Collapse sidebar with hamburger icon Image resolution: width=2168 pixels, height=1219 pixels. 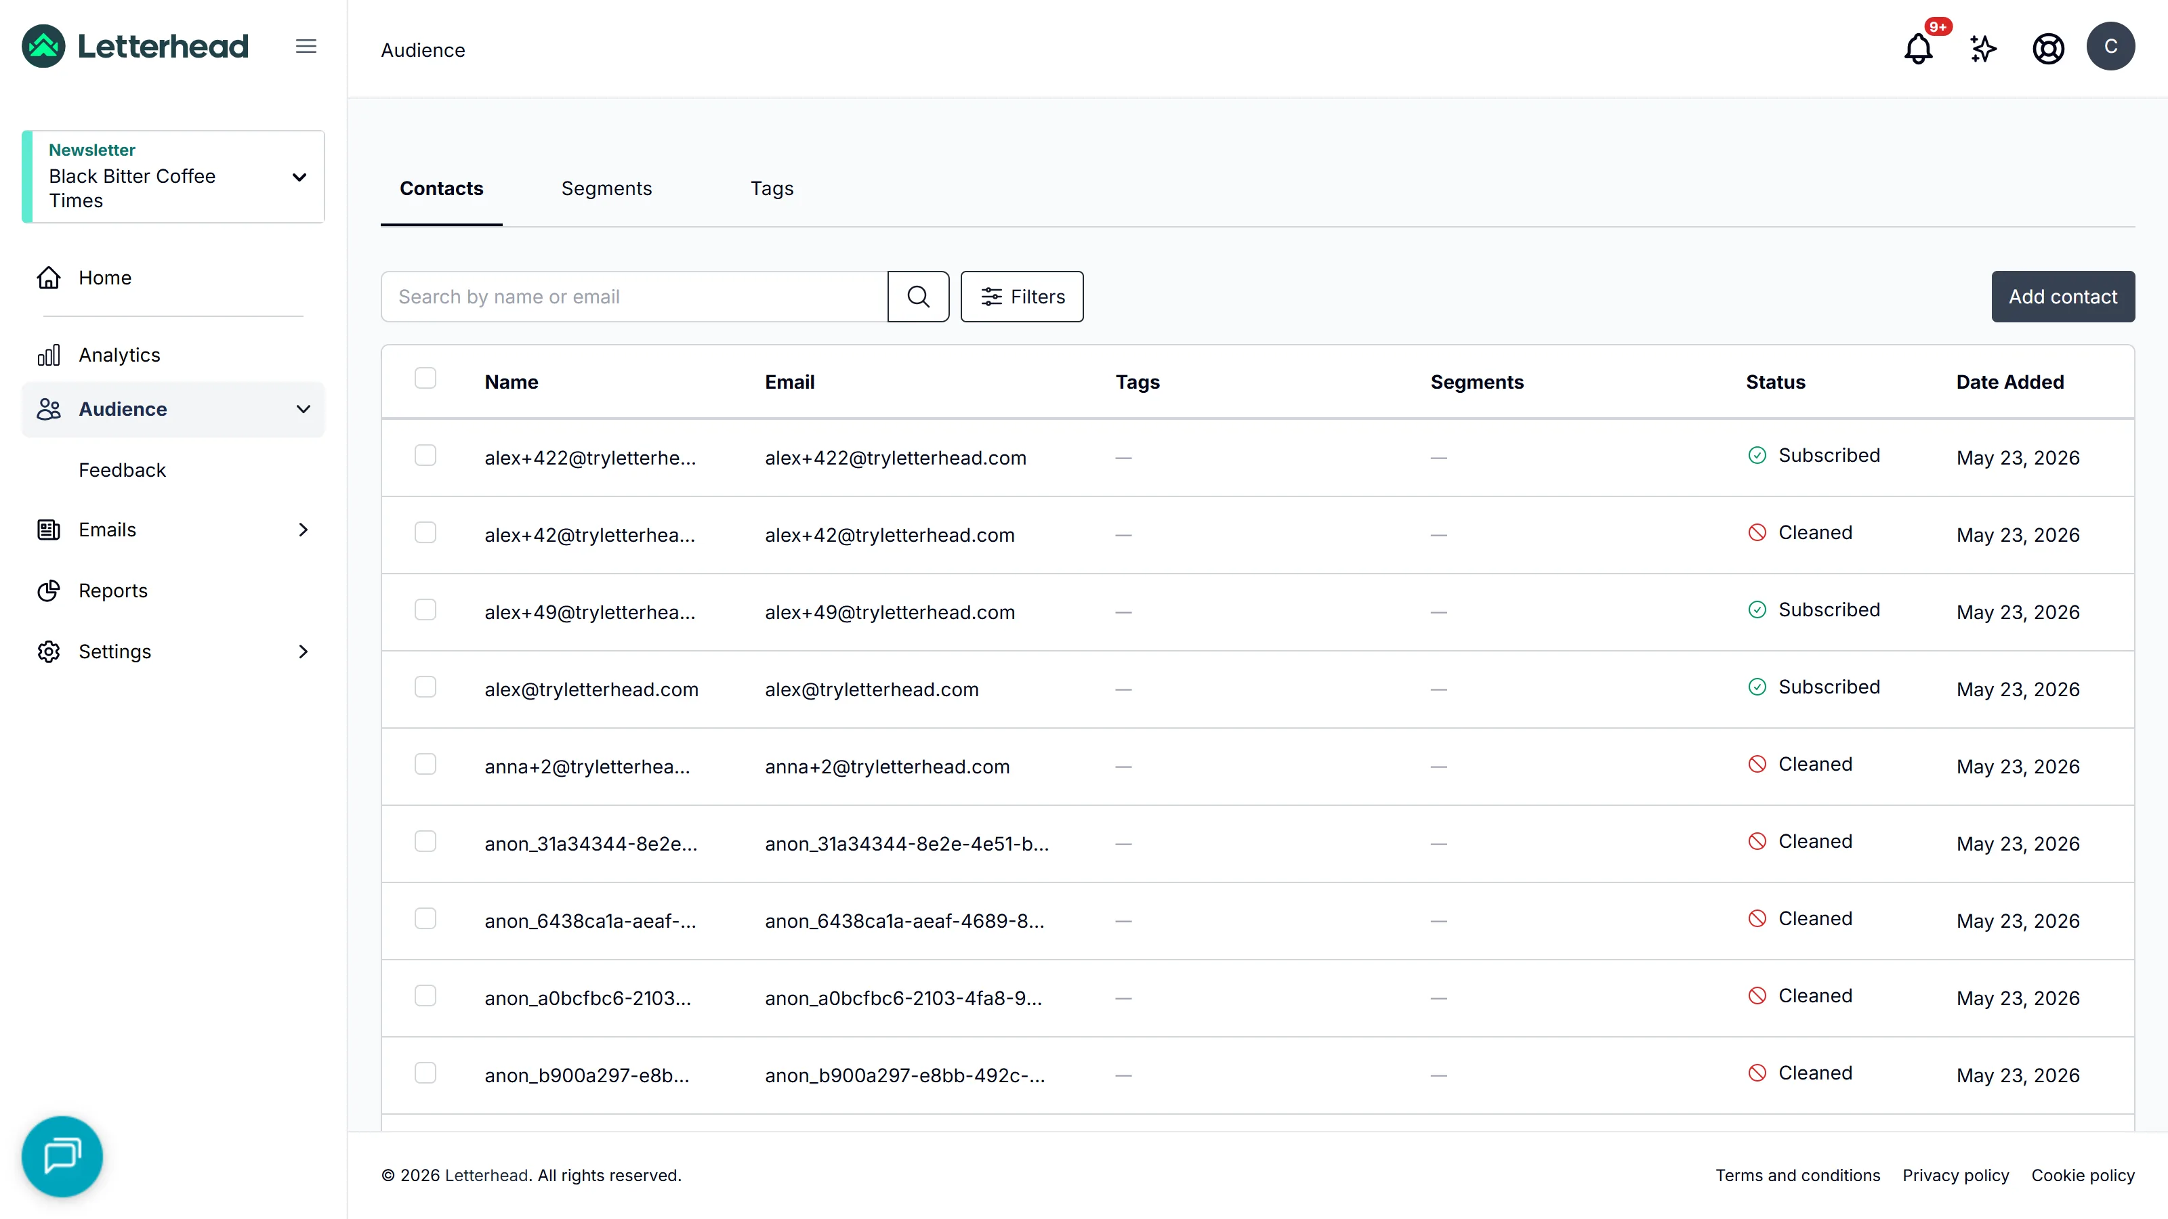[306, 46]
